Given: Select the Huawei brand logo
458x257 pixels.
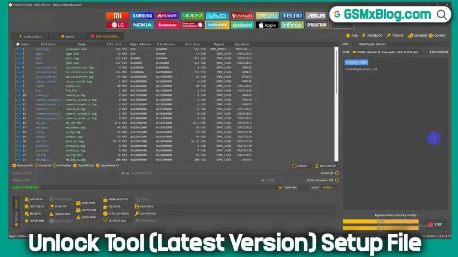Looking at the screenshot, I should 167,16.
